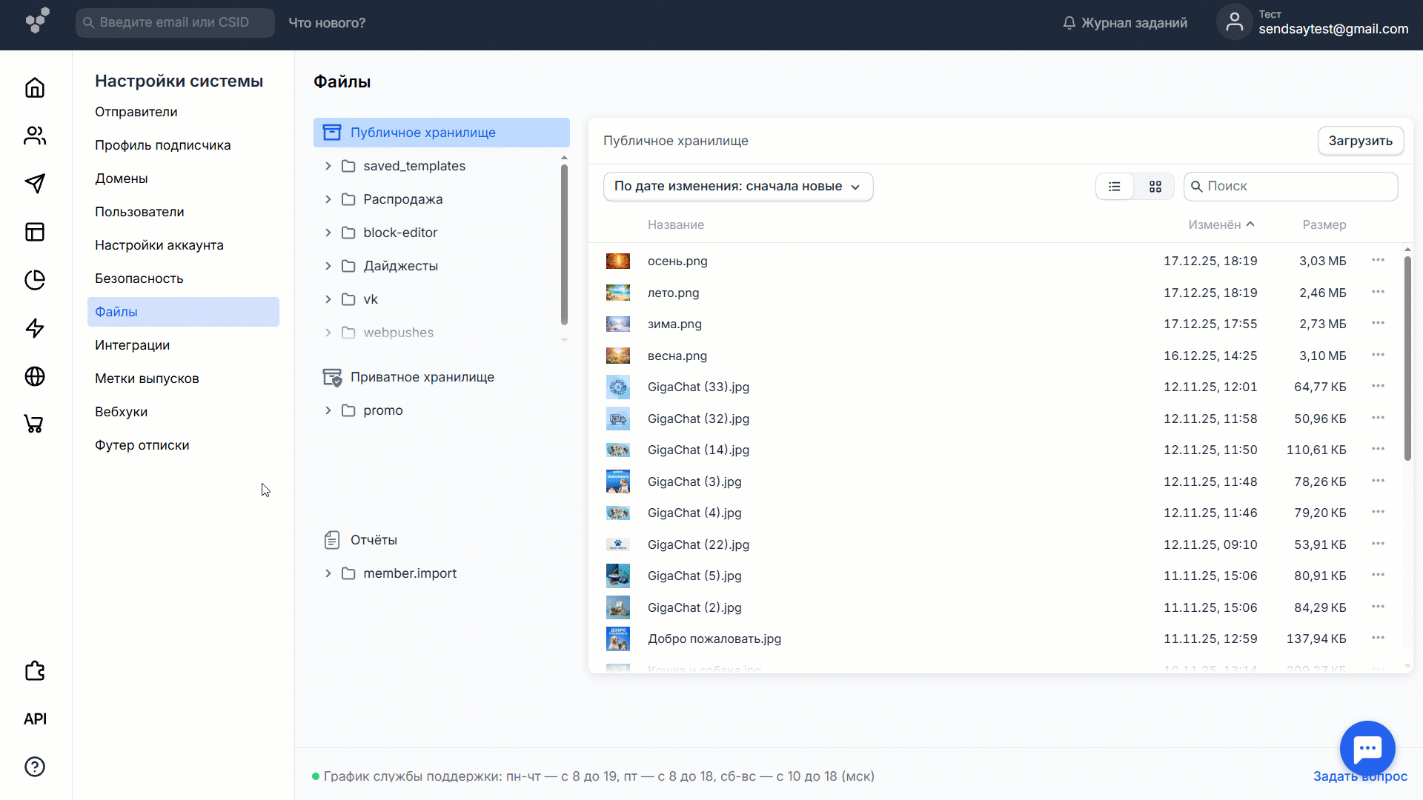Open the shopping cart sidebar icon

tap(35, 424)
